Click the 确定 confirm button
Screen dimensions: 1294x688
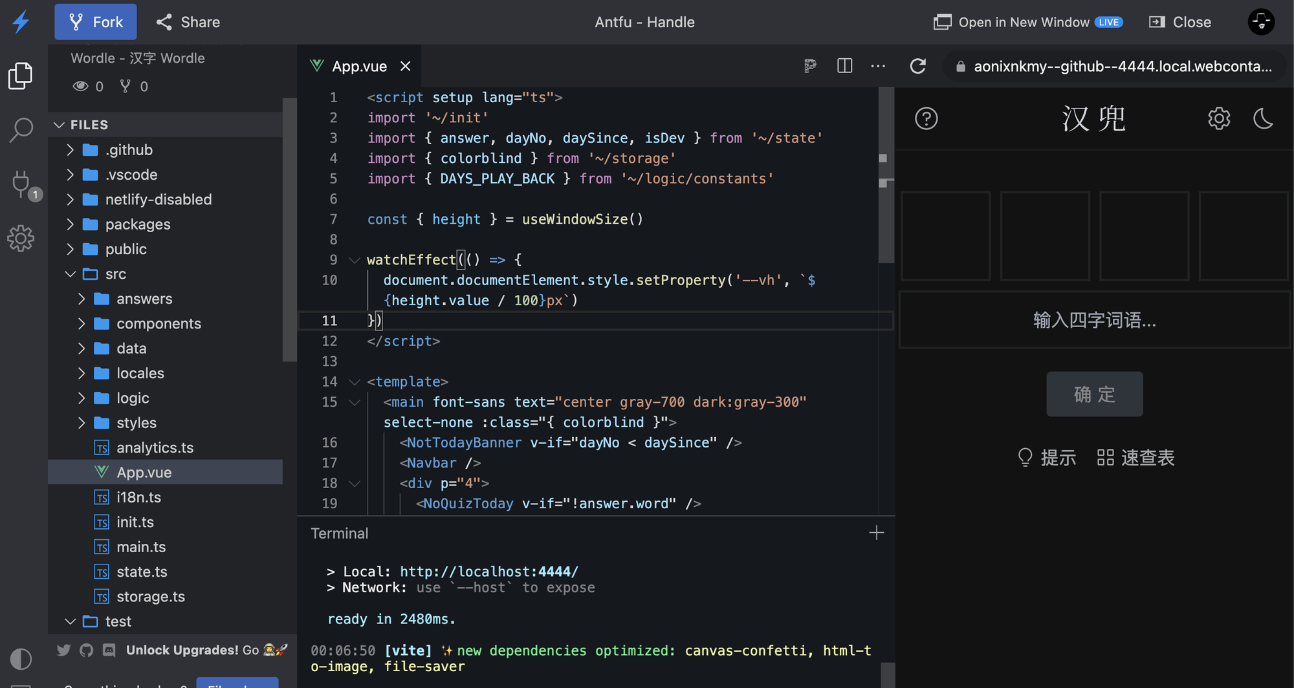1095,394
